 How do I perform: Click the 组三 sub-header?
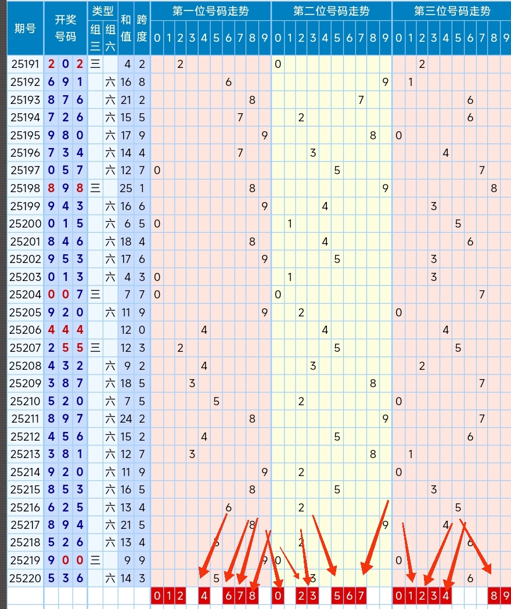pos(96,38)
